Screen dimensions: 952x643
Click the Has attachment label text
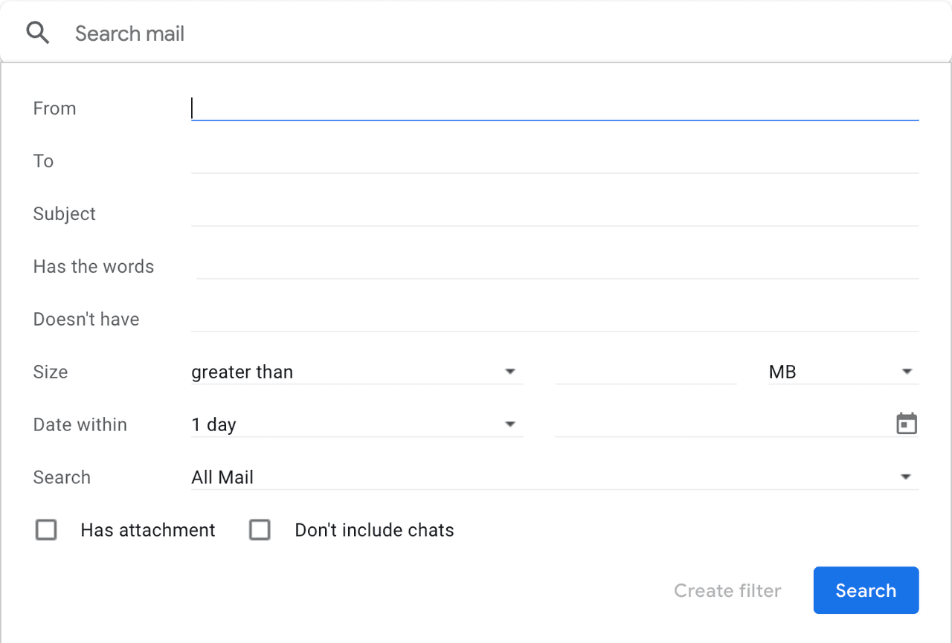click(x=148, y=530)
